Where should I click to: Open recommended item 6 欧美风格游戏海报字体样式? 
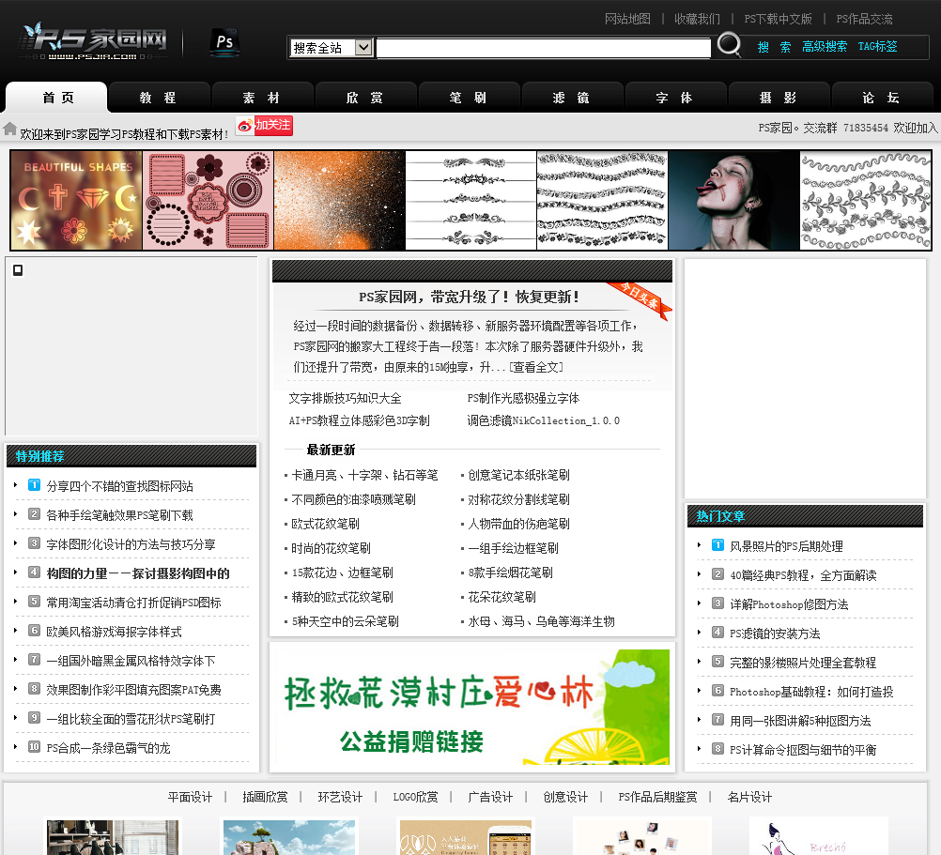[x=114, y=632]
